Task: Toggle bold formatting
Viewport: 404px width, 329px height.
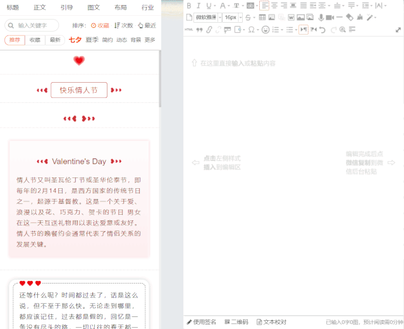Action: (x=189, y=6)
